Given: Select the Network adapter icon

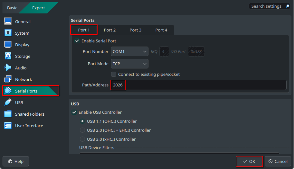Looking at the screenshot, I should point(8,79).
